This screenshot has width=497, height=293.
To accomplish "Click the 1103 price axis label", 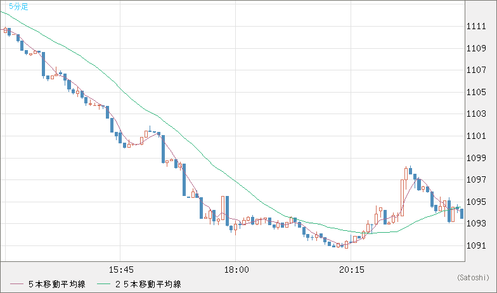I will coord(476,114).
